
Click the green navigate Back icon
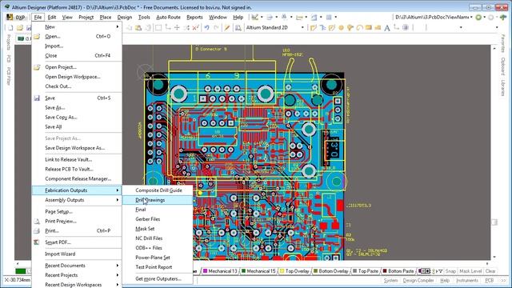point(478,17)
